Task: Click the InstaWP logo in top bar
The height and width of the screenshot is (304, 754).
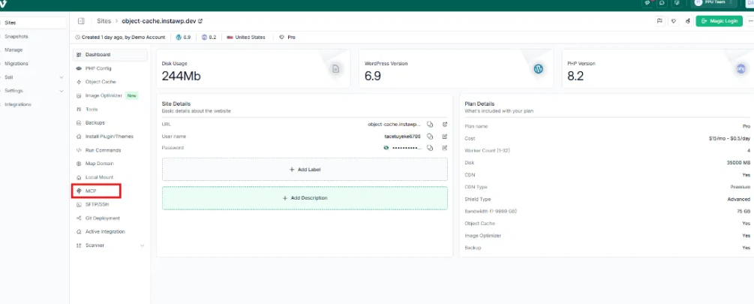Action: point(4,3)
